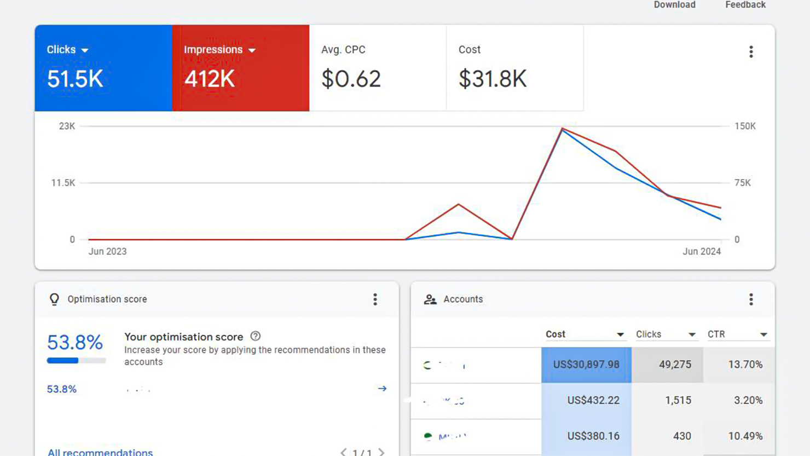Open the Feedback link
Image resolution: width=810 pixels, height=456 pixels.
point(745,5)
